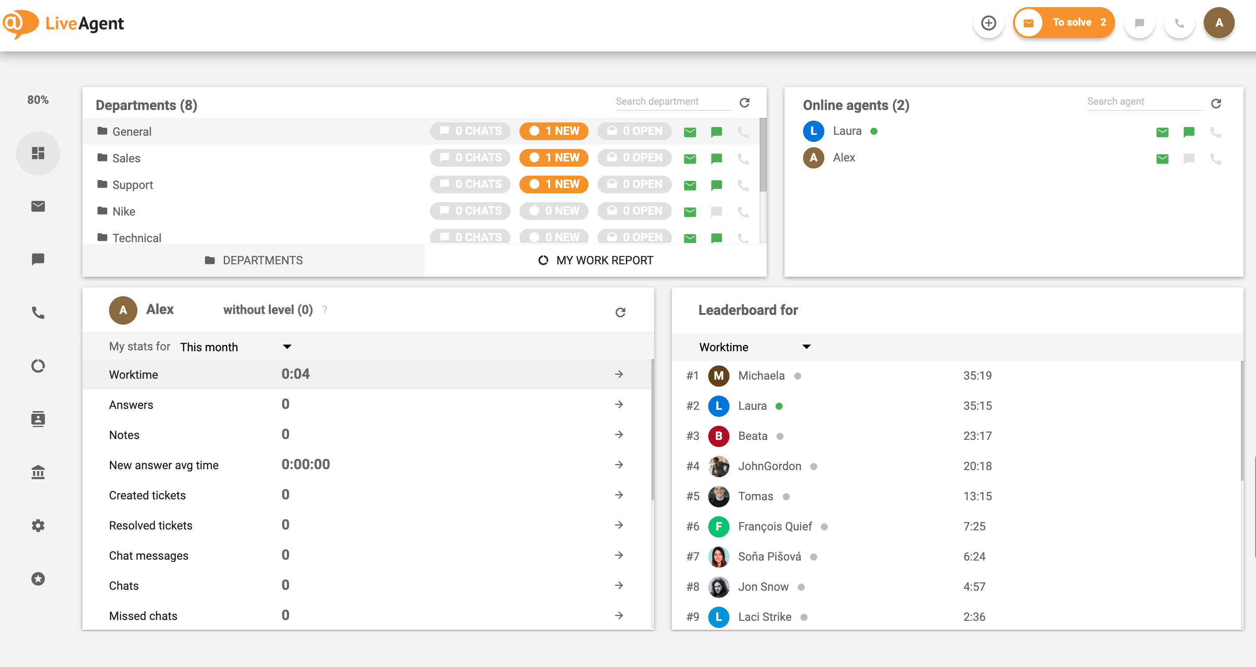Click the phone calls icon in sidebar
Screen dimensions: 1256x667
[38, 312]
